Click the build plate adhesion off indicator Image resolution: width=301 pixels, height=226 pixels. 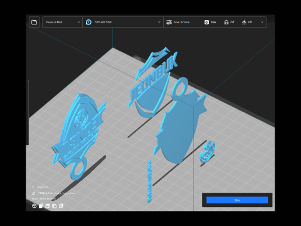[244, 22]
